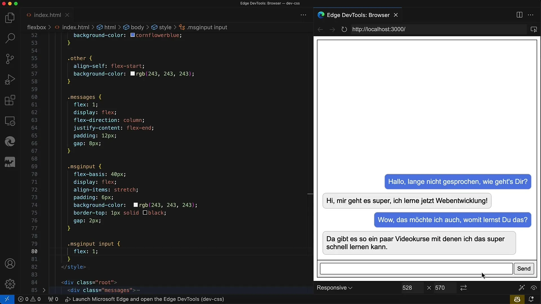Screen dimensions: 541x304
Task: Rotate the emulated device dimensions
Action: 464,288
